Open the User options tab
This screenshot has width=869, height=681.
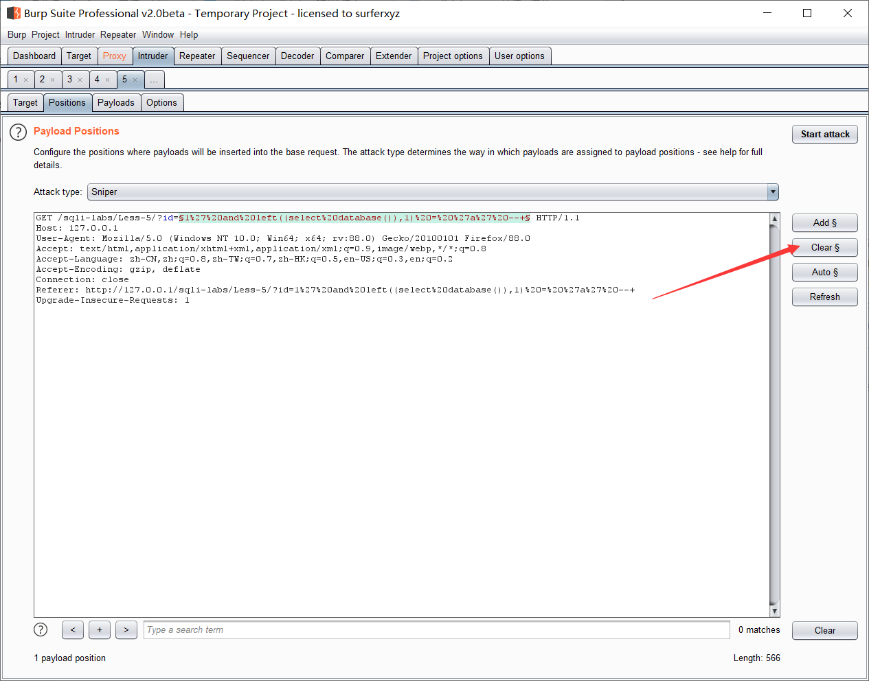coord(519,56)
